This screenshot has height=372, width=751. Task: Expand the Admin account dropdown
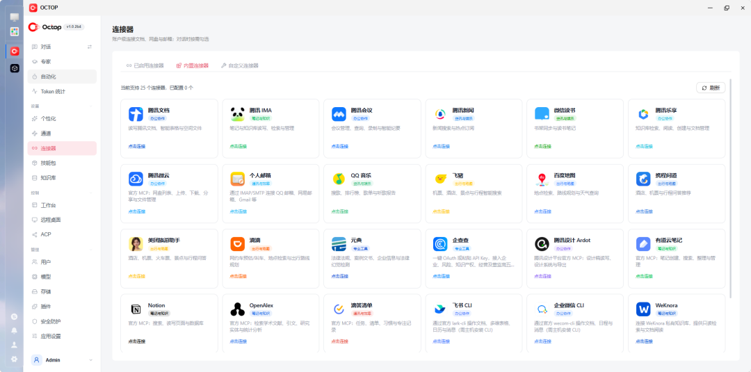tap(91, 360)
